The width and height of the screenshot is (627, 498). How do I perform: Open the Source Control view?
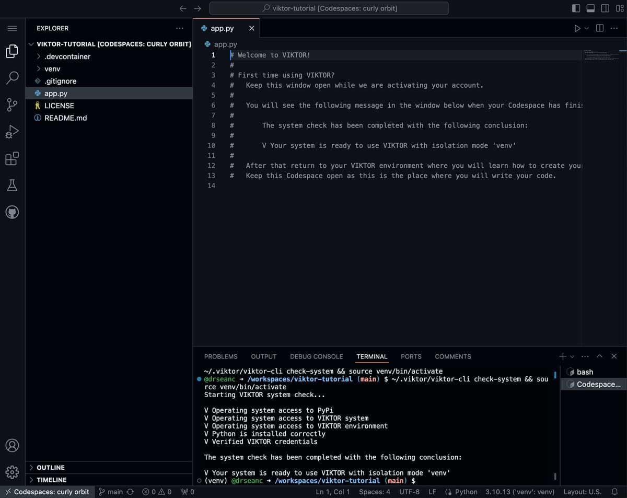(12, 105)
